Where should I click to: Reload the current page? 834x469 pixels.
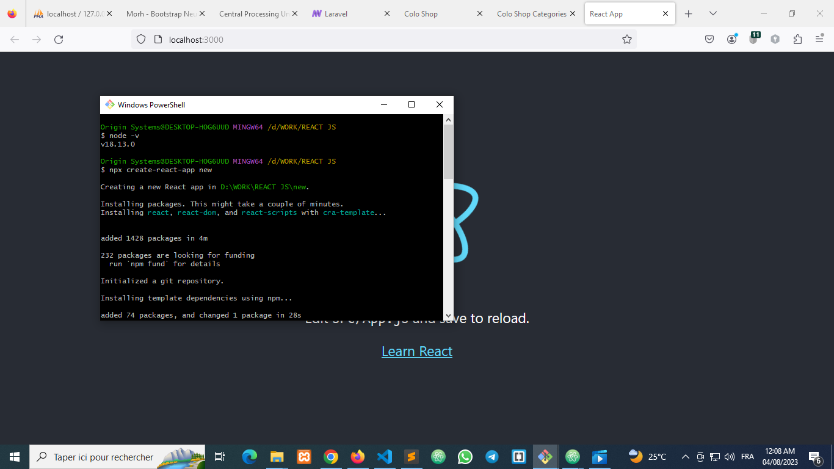pyautogui.click(x=59, y=40)
